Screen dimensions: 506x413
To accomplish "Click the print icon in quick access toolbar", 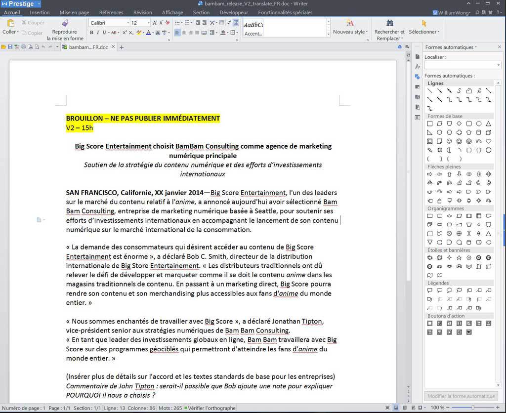I will click(23, 47).
